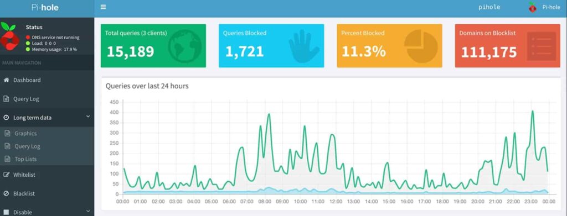
Task: Open Query Log in main navigation
Action: click(47, 99)
